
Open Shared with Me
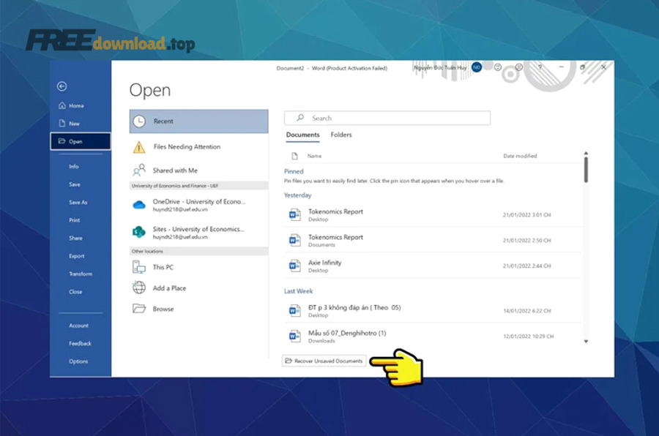click(198, 170)
